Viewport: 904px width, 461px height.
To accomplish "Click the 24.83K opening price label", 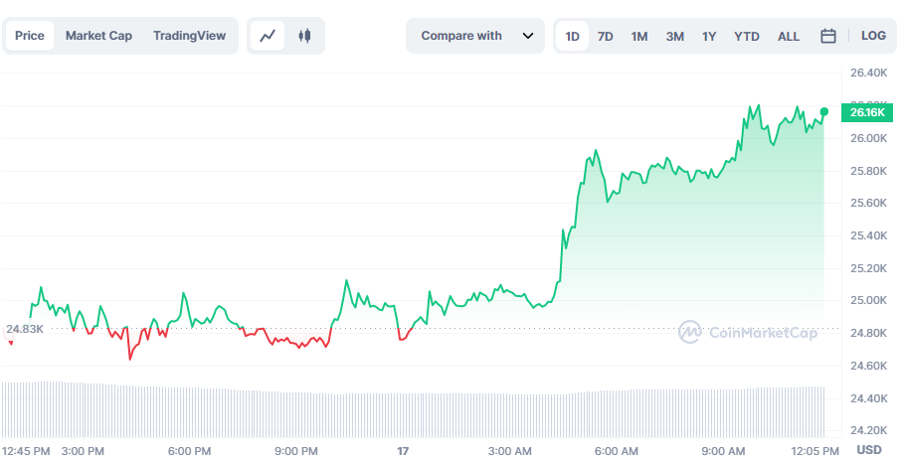I will click(24, 329).
